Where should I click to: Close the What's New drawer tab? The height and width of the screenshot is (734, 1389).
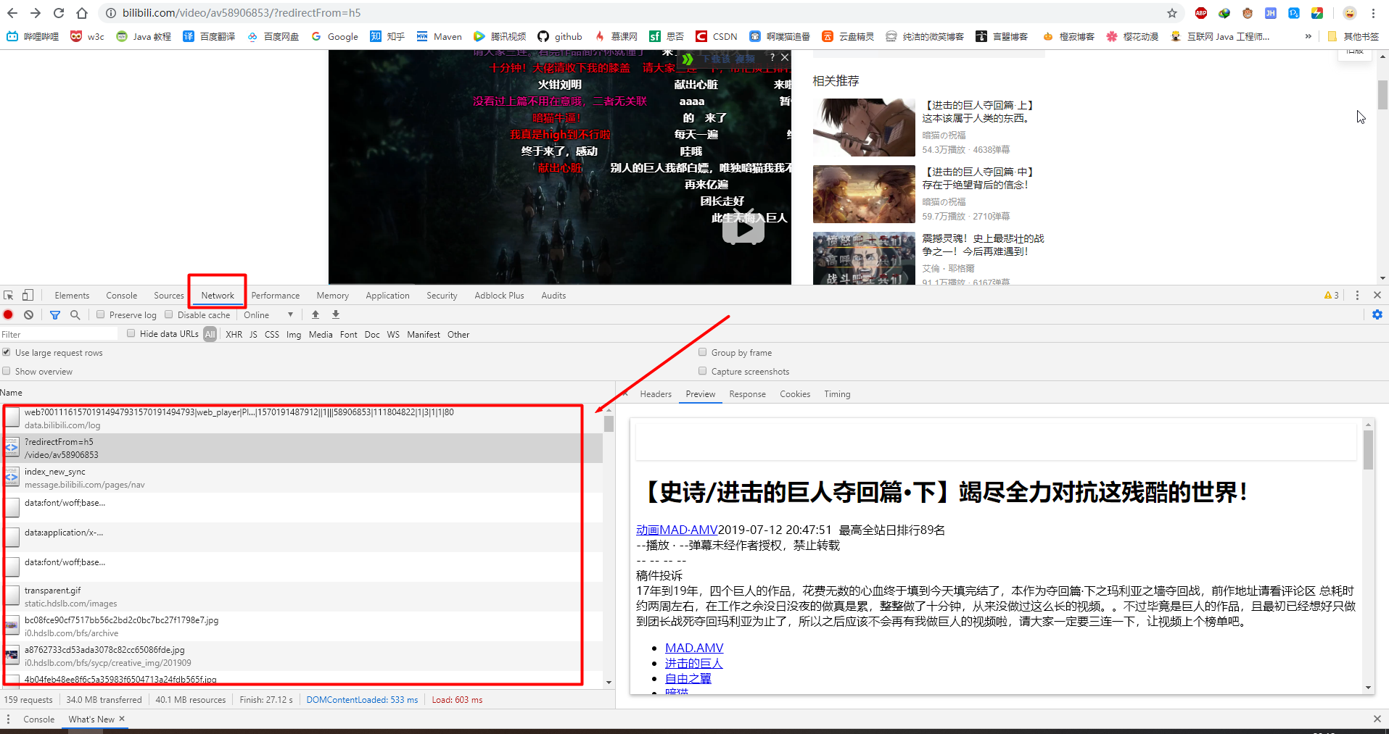(122, 719)
